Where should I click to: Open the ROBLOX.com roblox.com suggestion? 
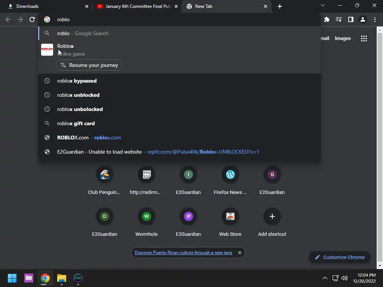pos(180,138)
